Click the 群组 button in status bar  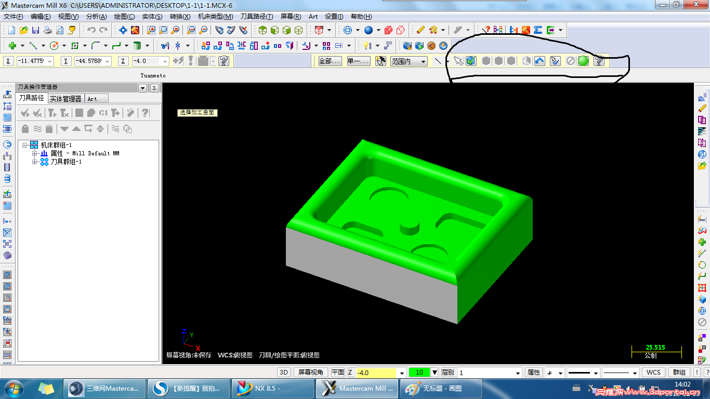tap(679, 373)
